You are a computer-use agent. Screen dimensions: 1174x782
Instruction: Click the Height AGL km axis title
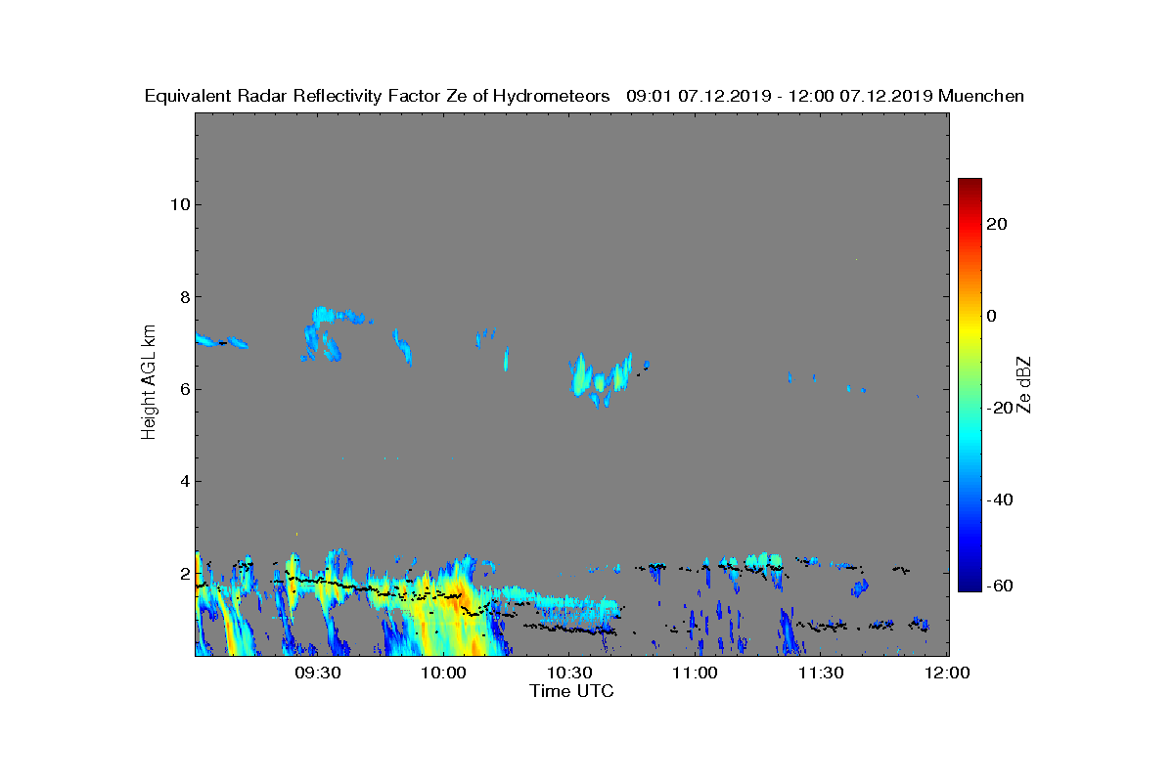[149, 383]
